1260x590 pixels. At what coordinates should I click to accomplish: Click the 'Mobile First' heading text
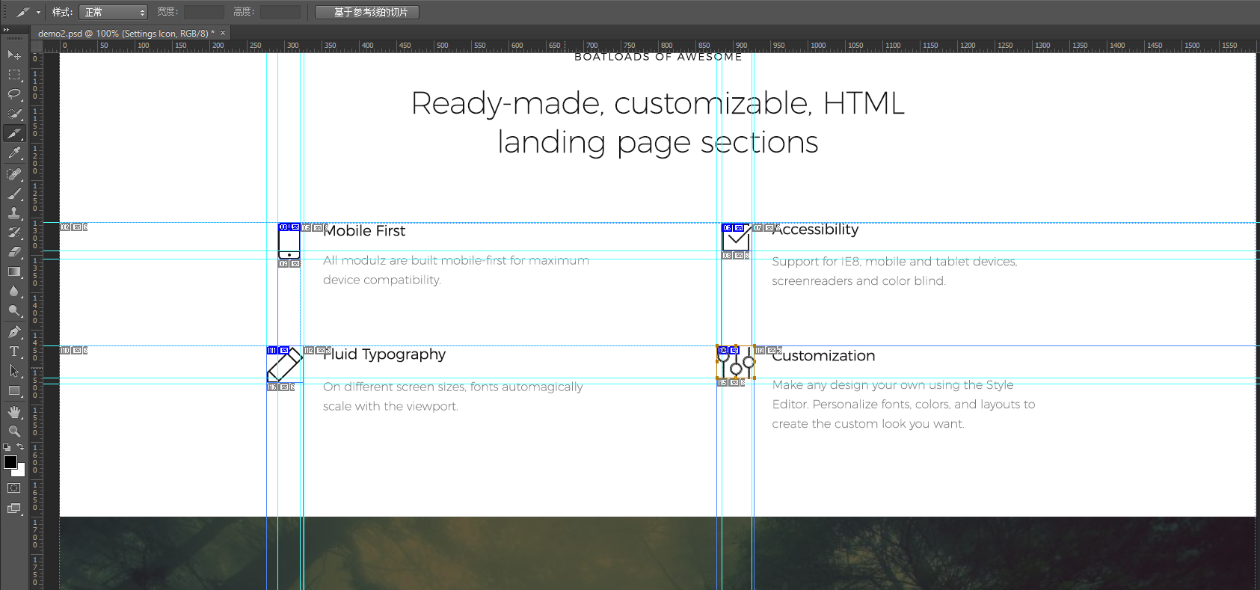point(365,231)
